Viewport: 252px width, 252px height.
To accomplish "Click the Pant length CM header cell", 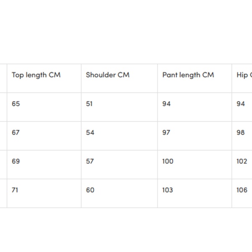I will [188, 75].
